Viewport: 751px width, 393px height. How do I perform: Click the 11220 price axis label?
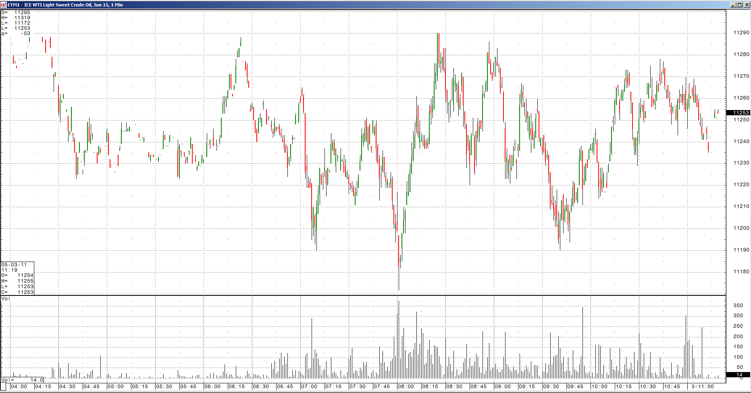741,185
